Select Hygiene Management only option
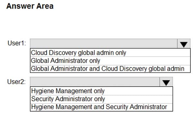 102,91
